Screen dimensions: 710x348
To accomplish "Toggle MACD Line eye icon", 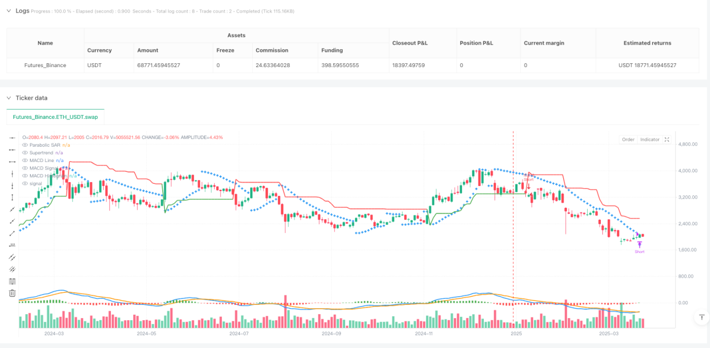I will point(25,160).
